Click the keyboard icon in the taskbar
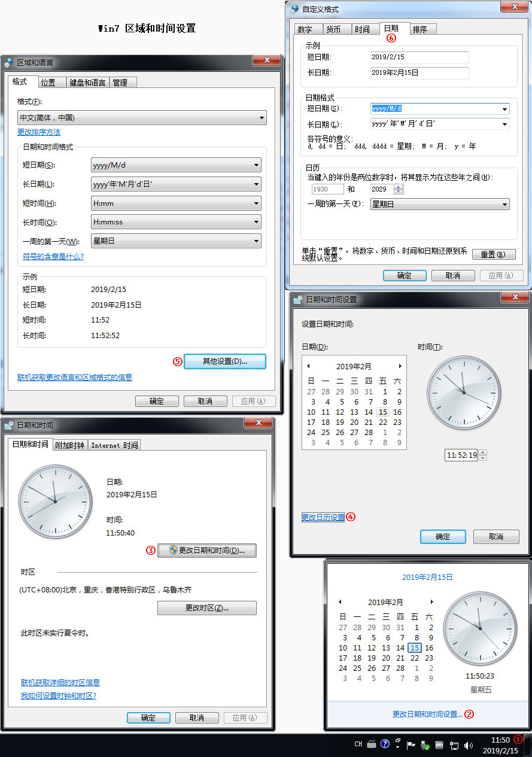 tap(372, 744)
